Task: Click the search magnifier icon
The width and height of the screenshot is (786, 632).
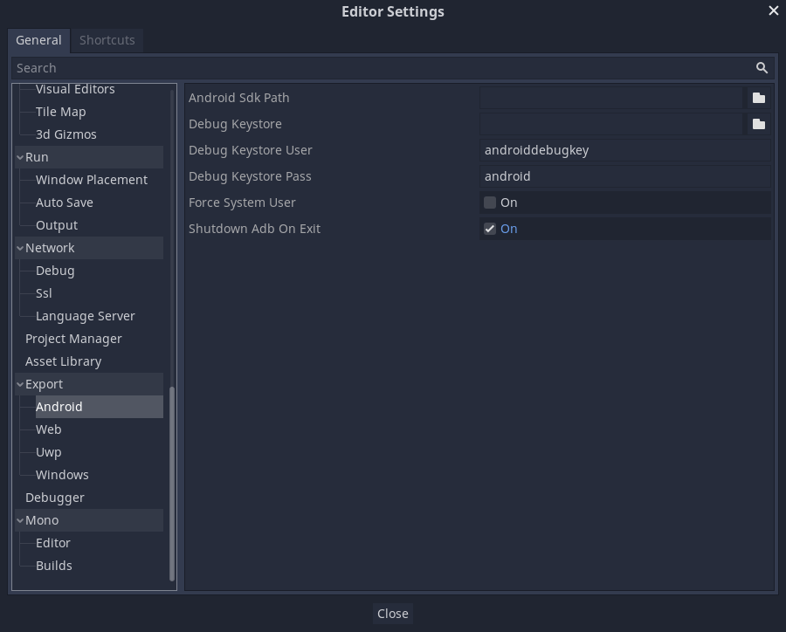Action: point(761,67)
